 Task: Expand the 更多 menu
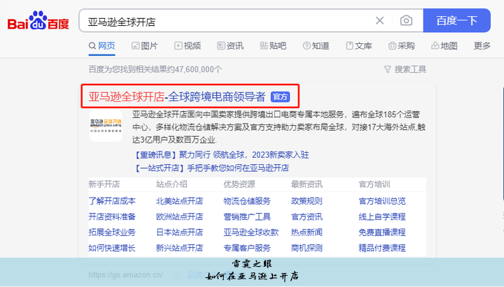point(482,46)
